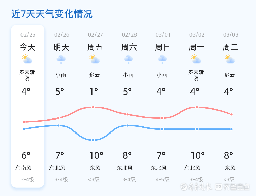Click Tuesday's cloudy weather icon
Screen dimensions: 256x196
(230, 59)
